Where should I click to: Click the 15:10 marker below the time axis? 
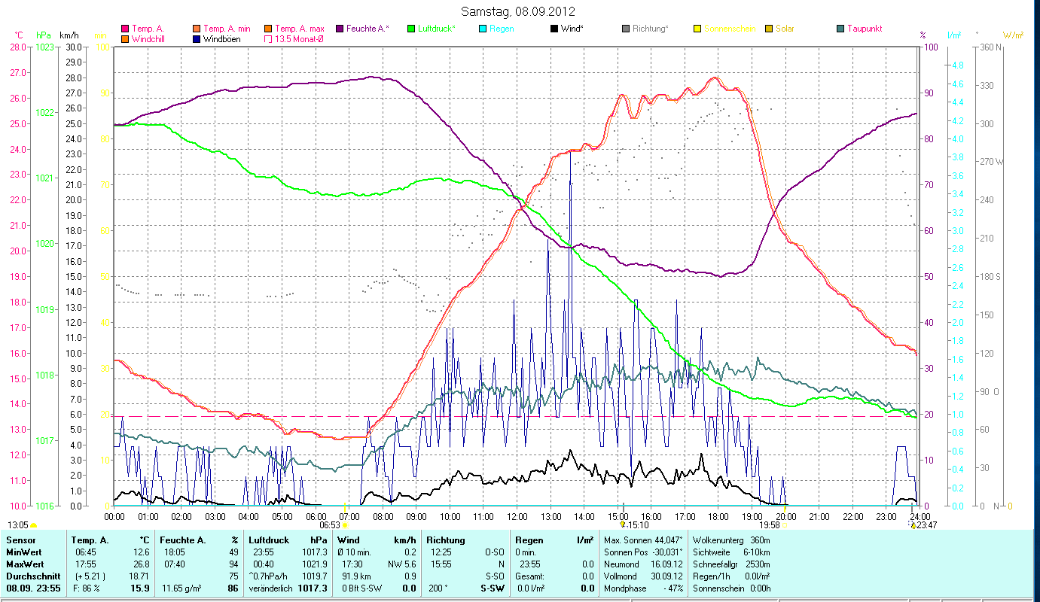click(622, 524)
